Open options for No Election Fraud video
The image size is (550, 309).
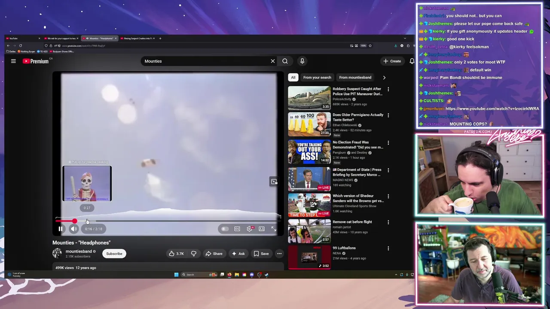click(388, 142)
